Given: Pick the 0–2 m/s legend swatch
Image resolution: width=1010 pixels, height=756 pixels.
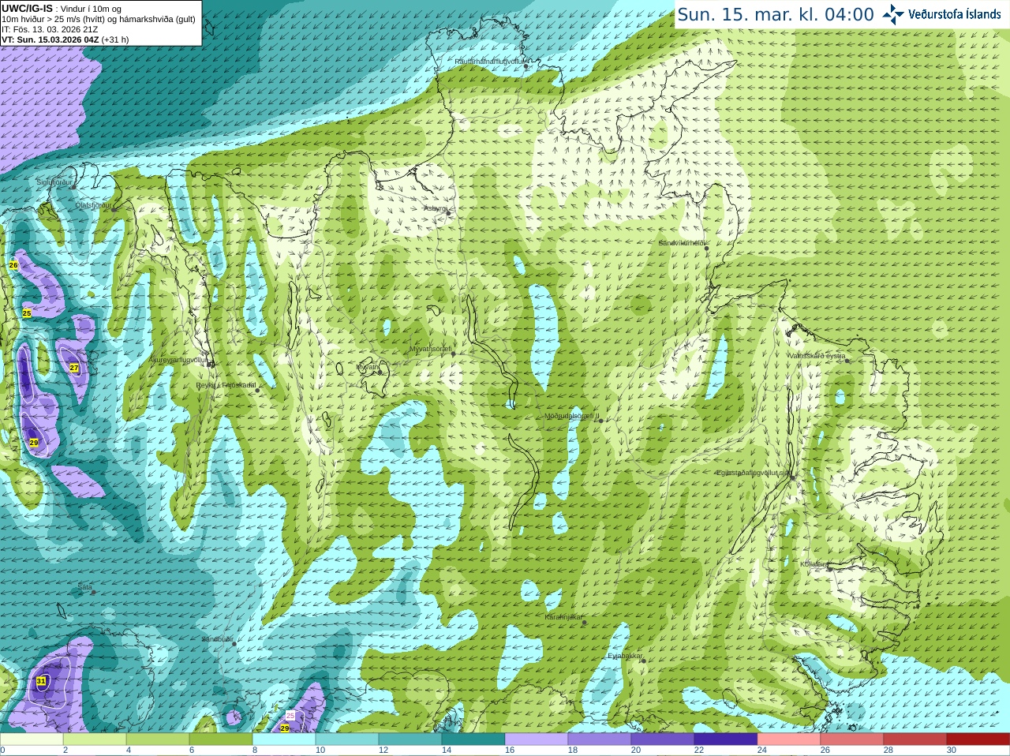Looking at the screenshot, I should [x=32, y=739].
